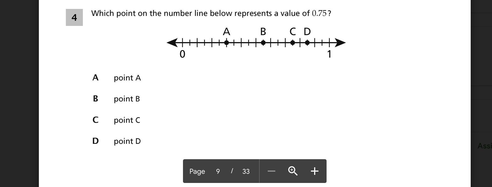Click the 0.75 value in the question
The width and height of the screenshot is (492, 187).
pos(319,13)
